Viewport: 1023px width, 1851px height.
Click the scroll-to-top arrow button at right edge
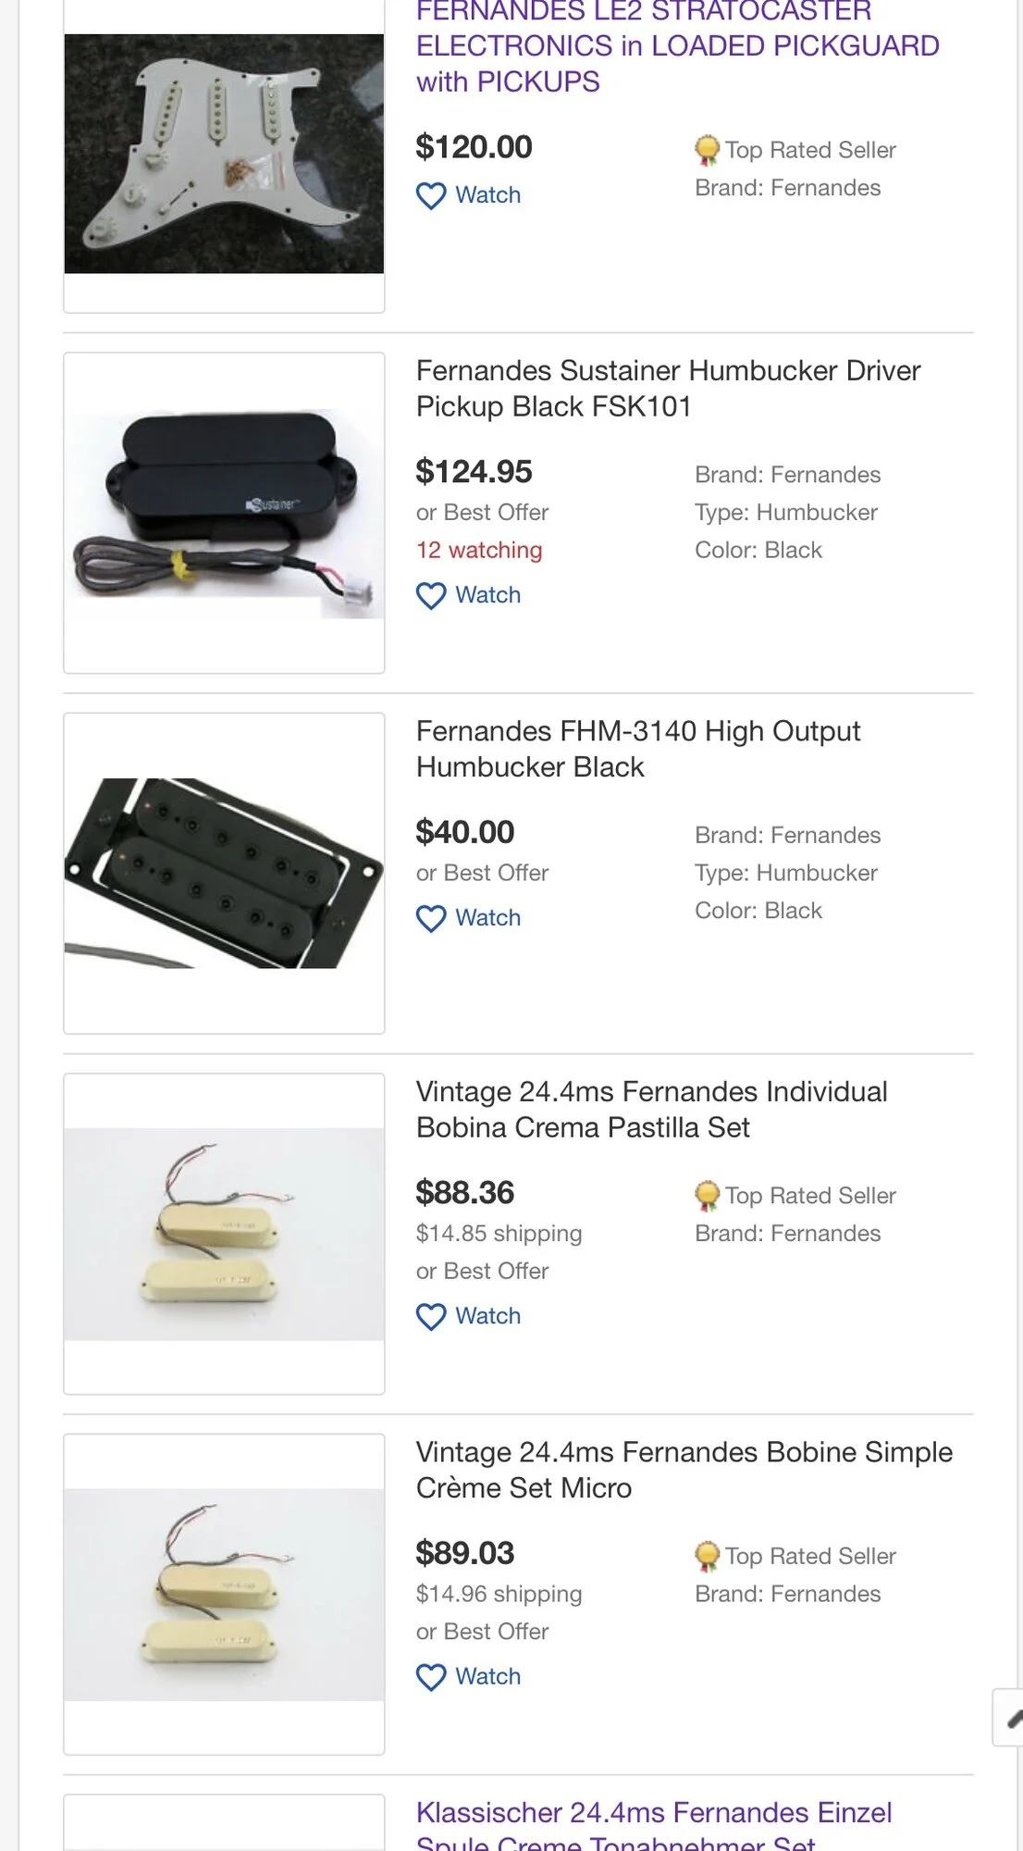(1010, 1718)
